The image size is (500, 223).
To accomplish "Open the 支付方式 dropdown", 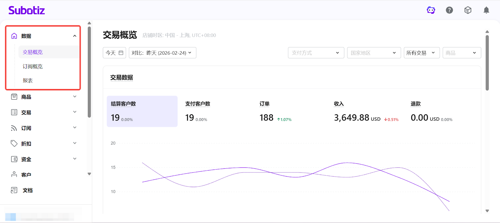I will point(316,53).
